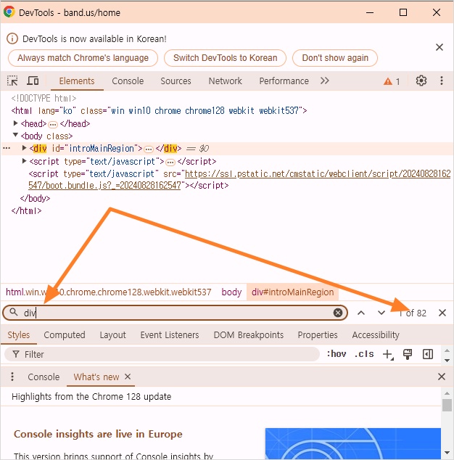This screenshot has height=460, width=454.
Task: Add a new style rule
Action: point(388,354)
